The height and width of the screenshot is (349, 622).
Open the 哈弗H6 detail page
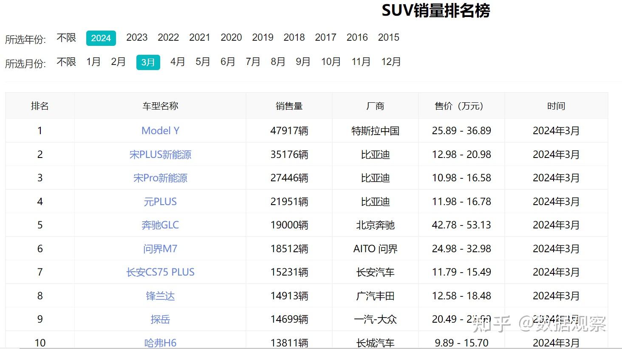point(160,342)
